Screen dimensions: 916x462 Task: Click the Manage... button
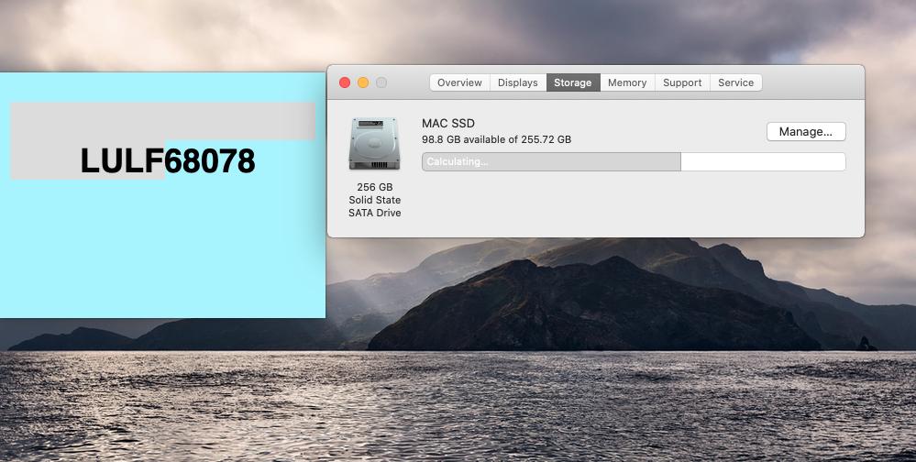806,132
